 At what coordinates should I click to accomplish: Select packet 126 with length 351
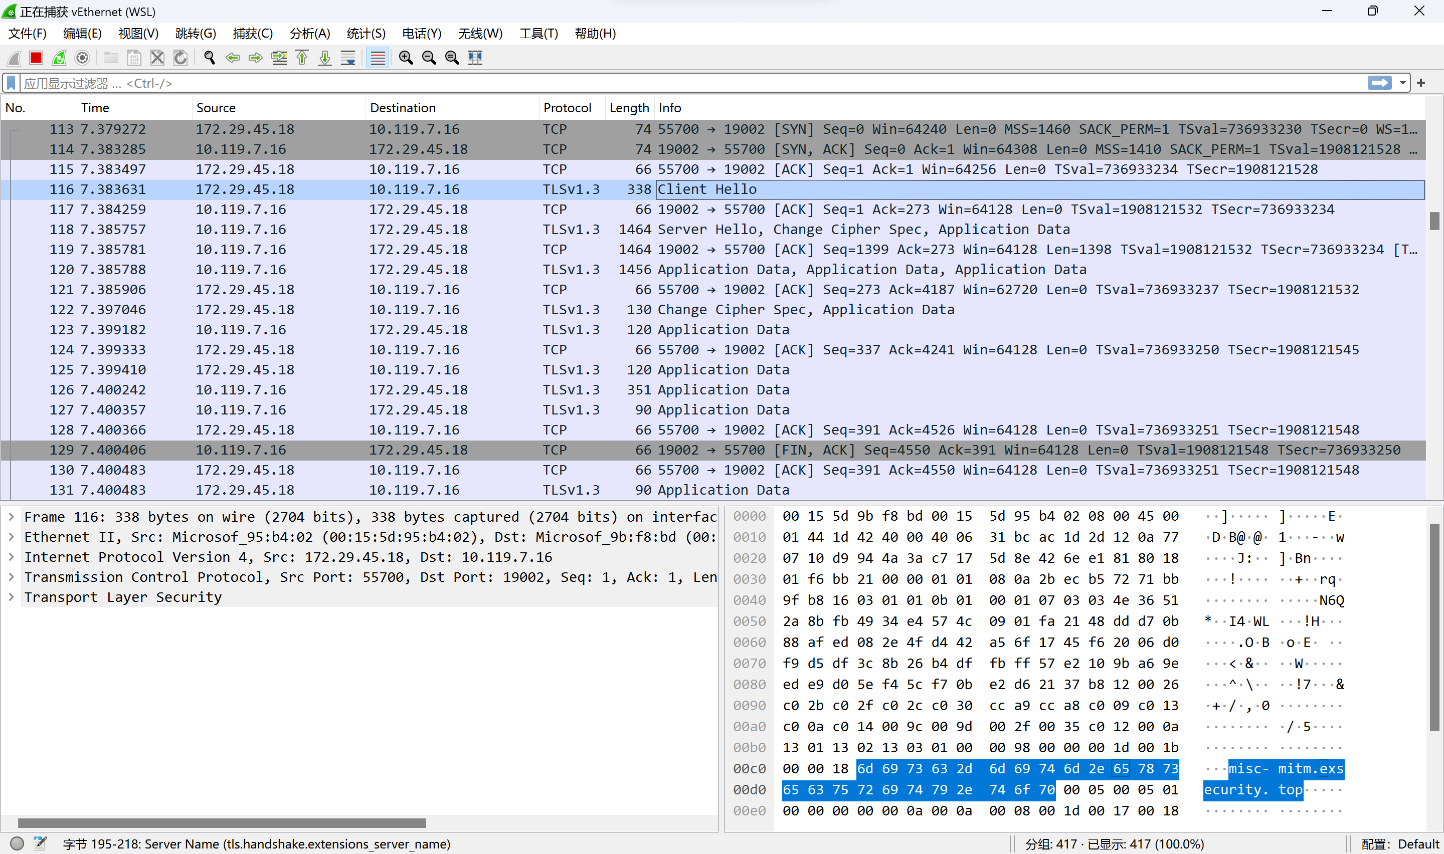click(x=713, y=389)
